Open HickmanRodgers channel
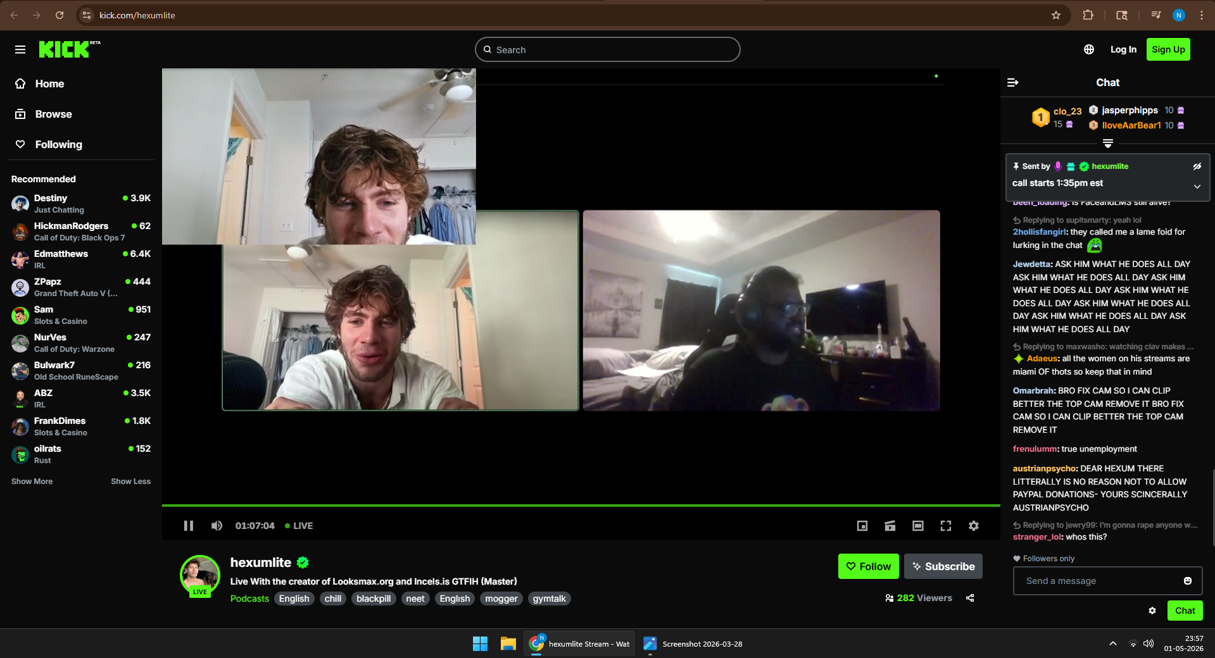1215x658 pixels. click(81, 232)
